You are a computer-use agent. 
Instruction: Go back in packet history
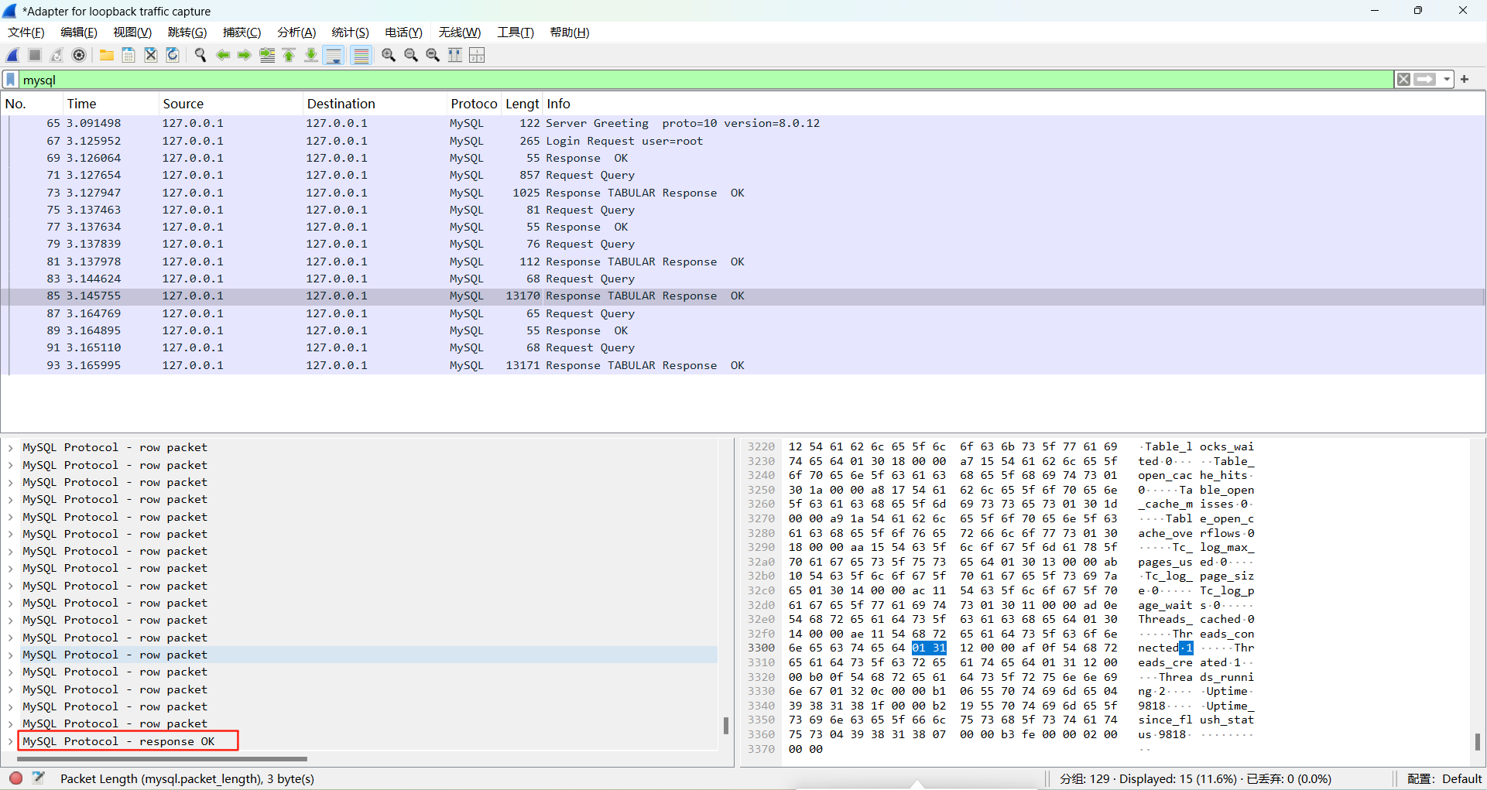(x=223, y=55)
